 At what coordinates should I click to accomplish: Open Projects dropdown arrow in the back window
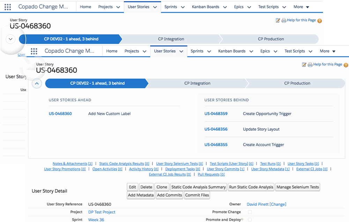point(118,7)
